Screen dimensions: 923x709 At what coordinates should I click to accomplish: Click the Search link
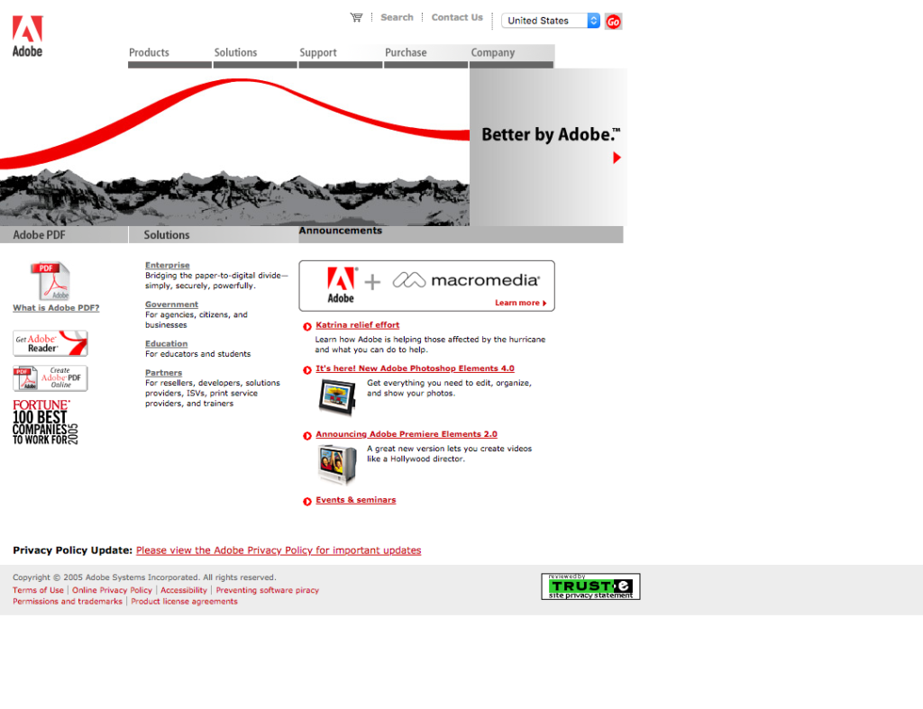(397, 16)
